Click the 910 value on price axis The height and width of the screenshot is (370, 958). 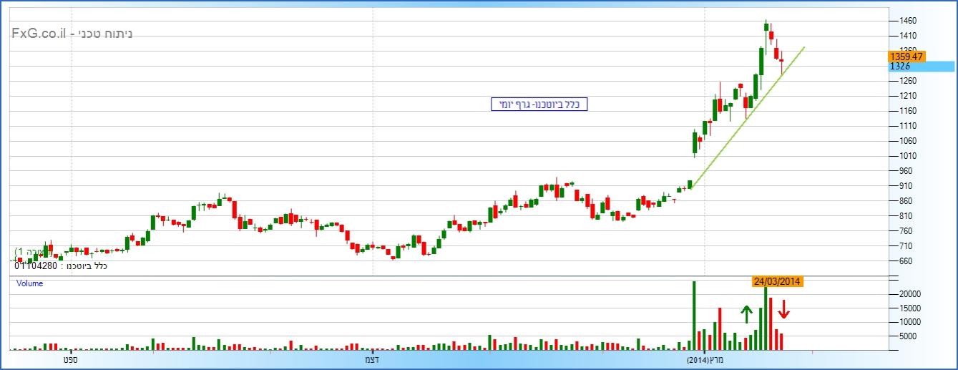[906, 186]
